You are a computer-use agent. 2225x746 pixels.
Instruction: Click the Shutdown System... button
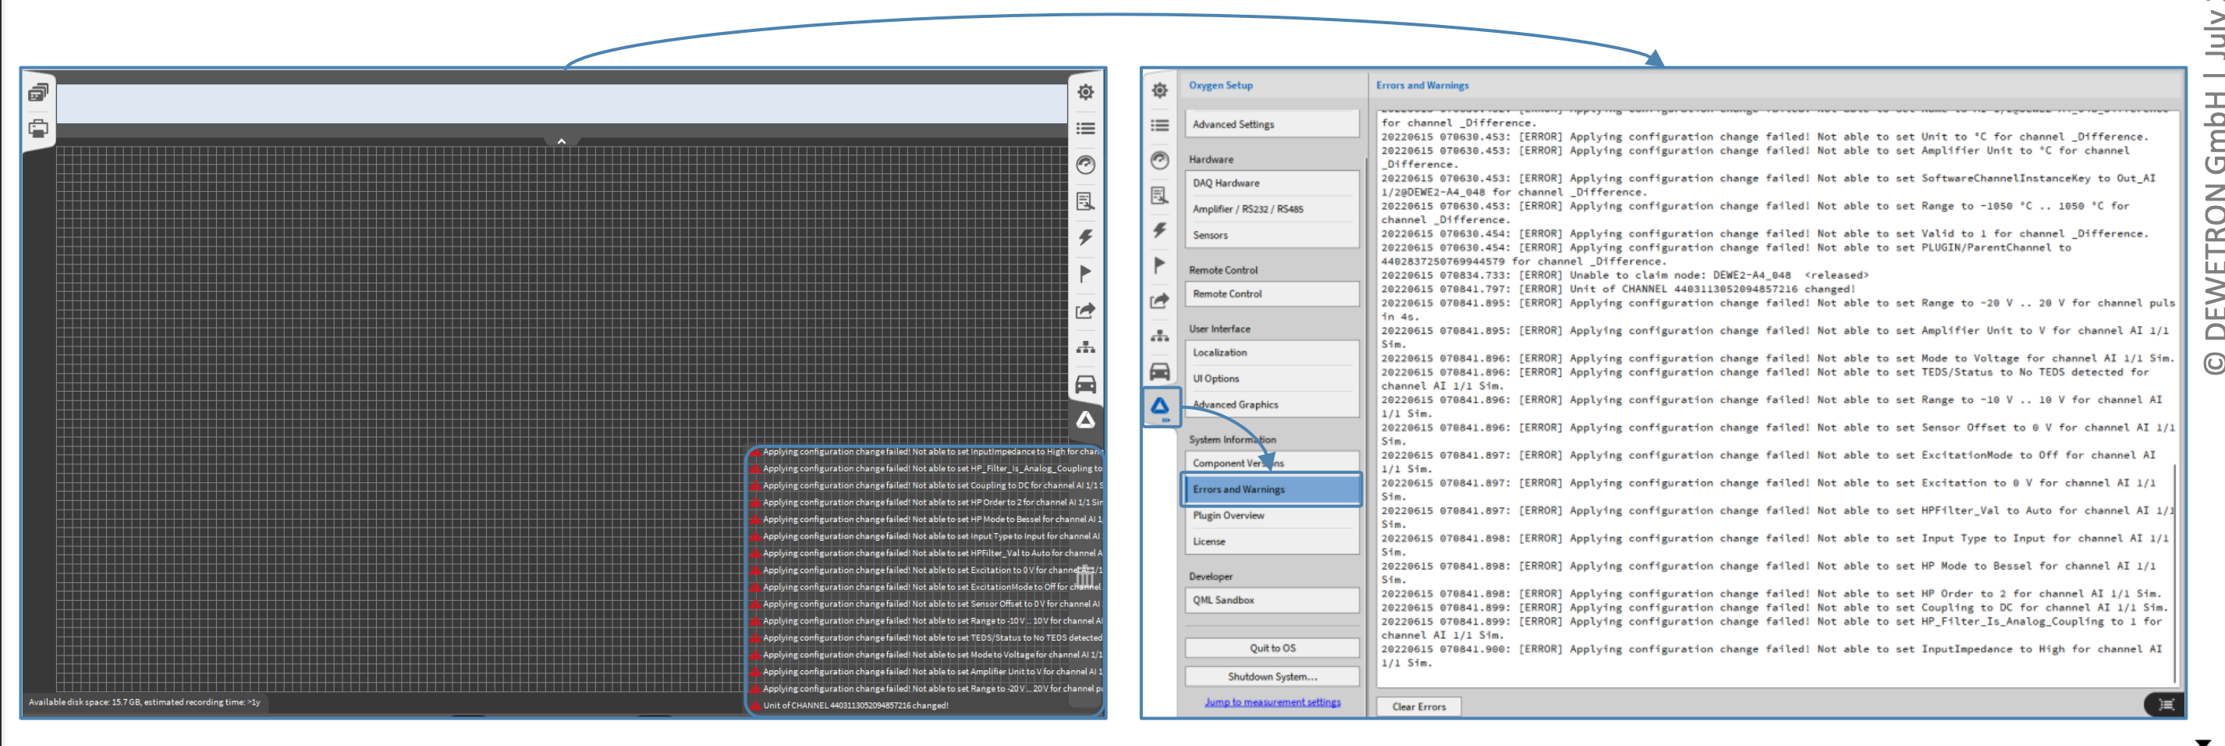(x=1272, y=677)
